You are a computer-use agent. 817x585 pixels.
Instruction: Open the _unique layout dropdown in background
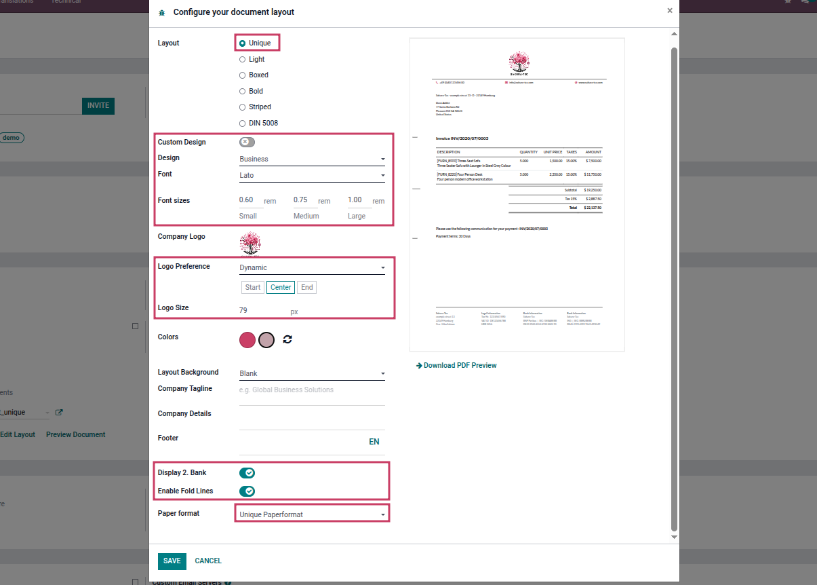tap(25, 413)
